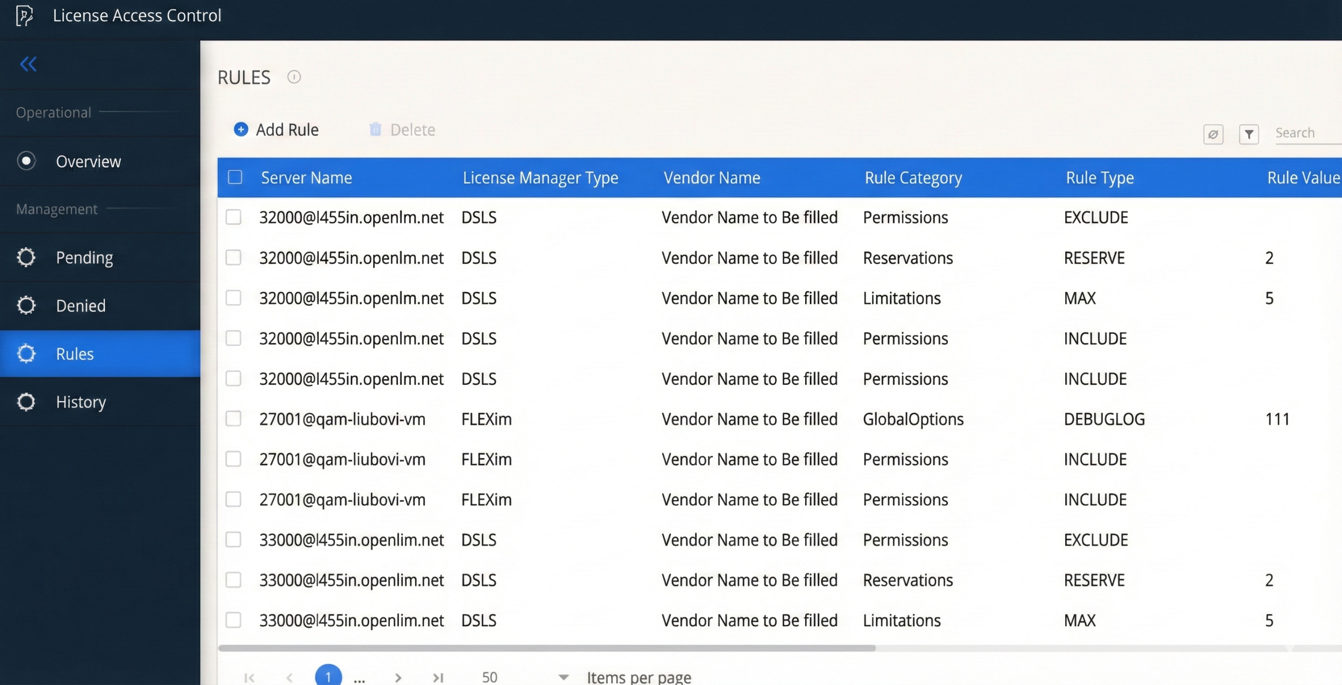Viewport: 1342px width, 685px height.
Task: Click the GlobalOptions cell
Action: [913, 419]
